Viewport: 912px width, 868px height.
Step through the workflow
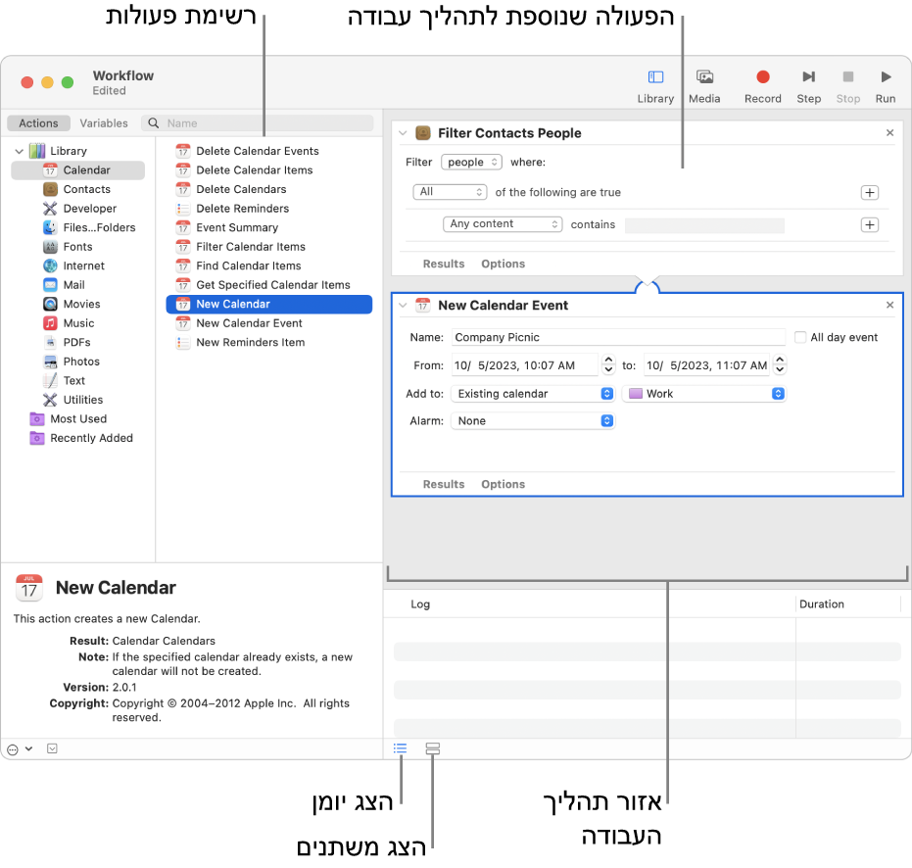click(808, 76)
